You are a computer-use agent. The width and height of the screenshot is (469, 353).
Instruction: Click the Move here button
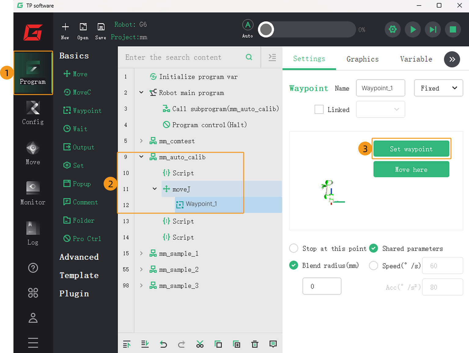[411, 169]
